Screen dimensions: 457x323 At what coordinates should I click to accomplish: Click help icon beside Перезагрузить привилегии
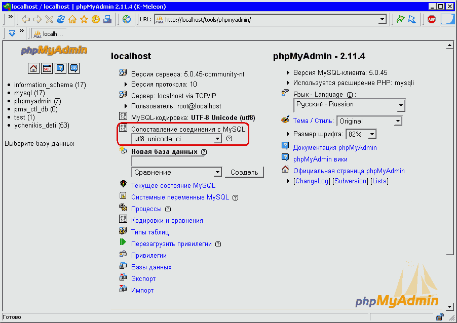218,244
